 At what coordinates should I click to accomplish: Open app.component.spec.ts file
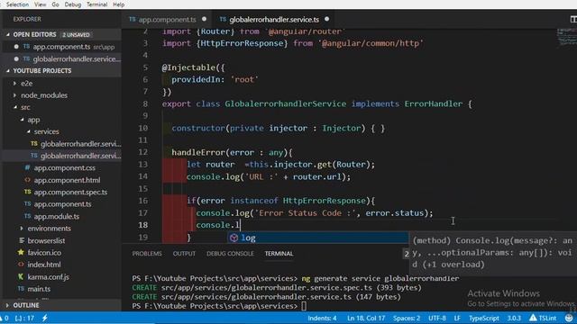click(x=70, y=192)
